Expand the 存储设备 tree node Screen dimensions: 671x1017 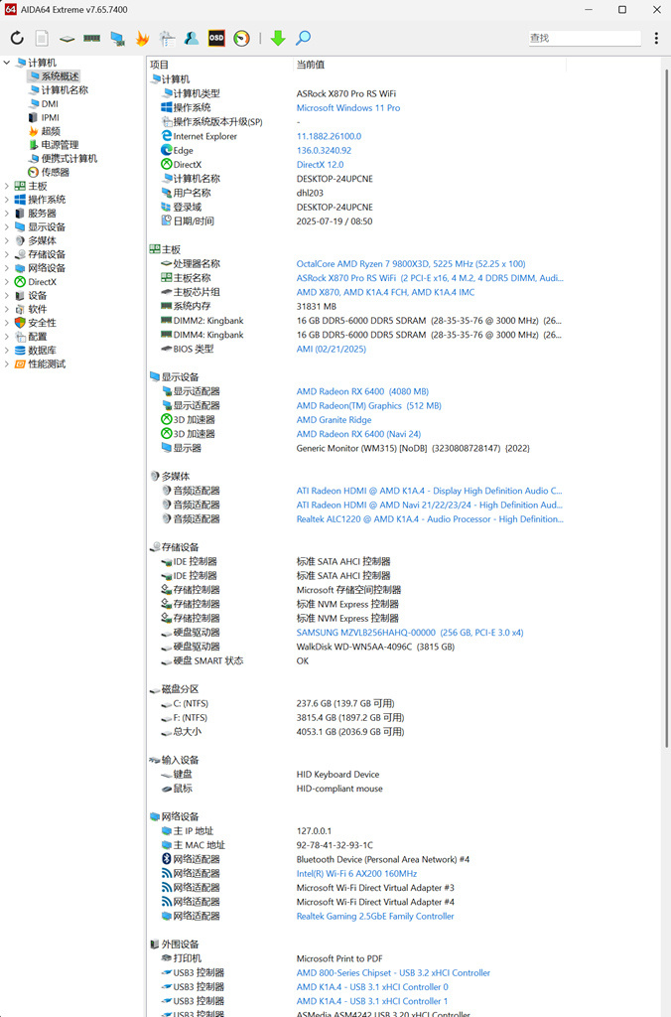7,254
